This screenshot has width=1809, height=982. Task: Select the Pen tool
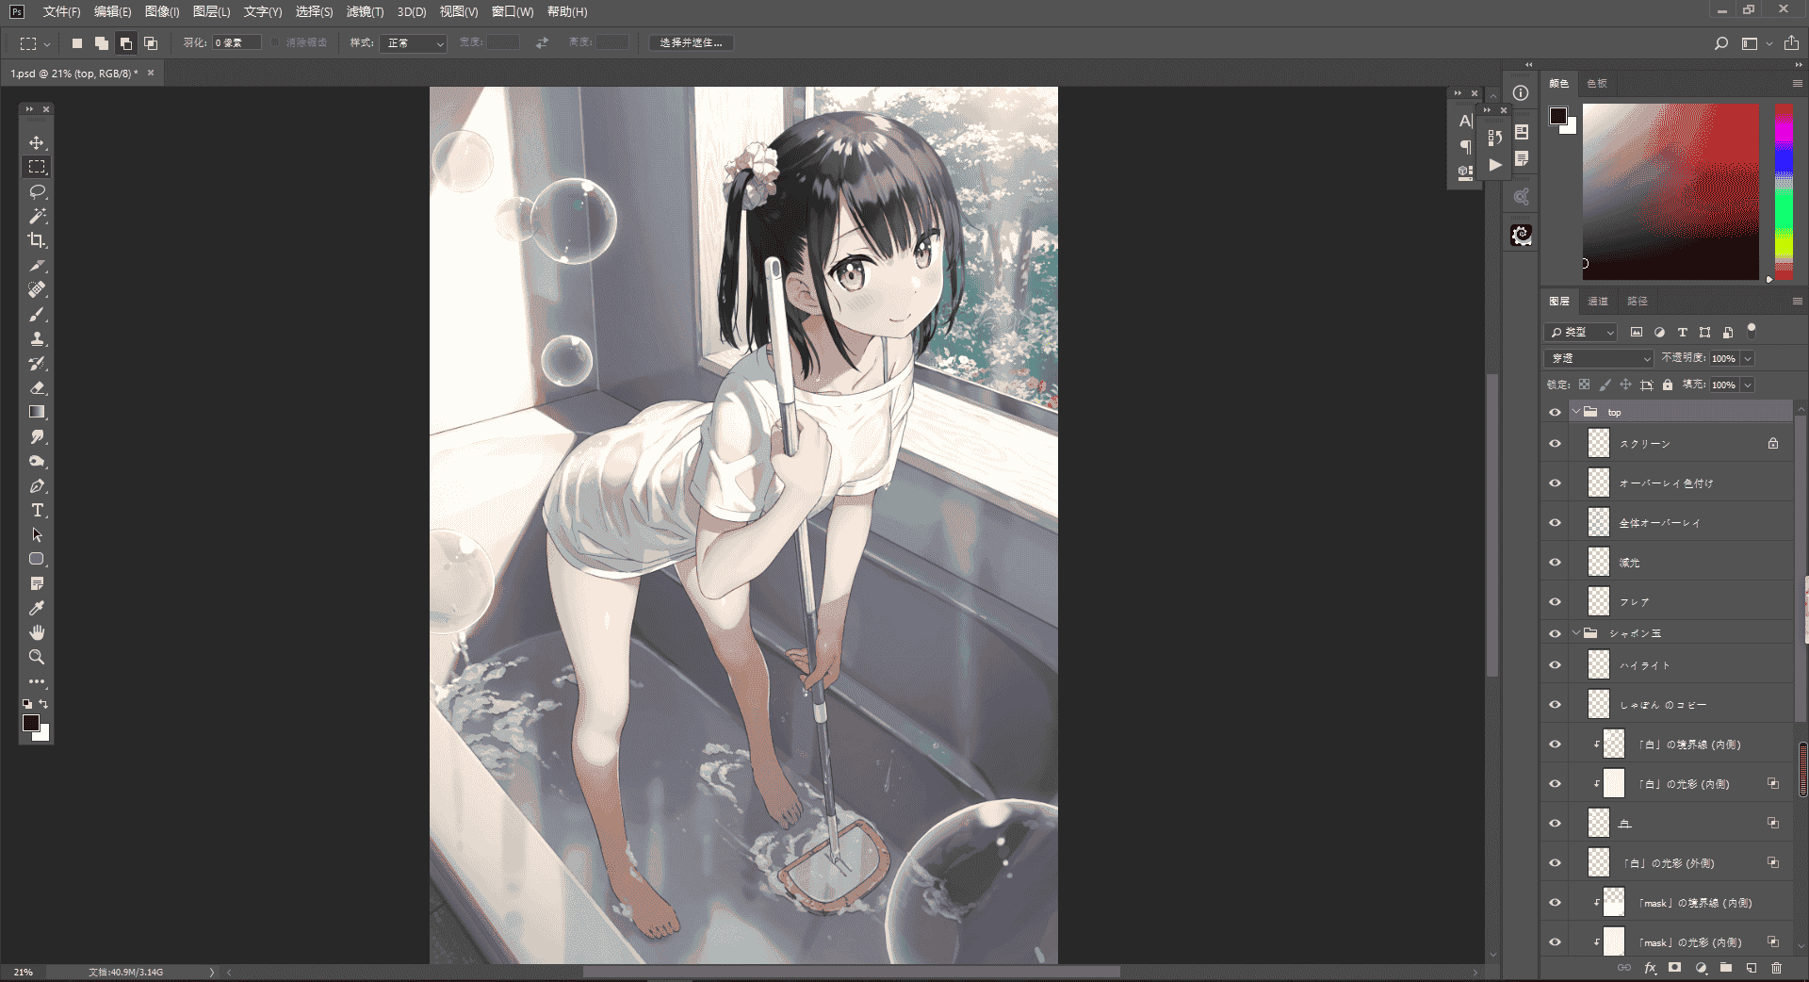37,486
